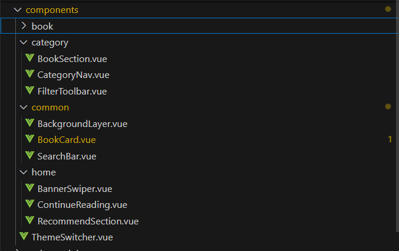Image resolution: width=399 pixels, height=251 pixels.
Task: Open ThemeSwitcher.vue file
Action: point(72,237)
